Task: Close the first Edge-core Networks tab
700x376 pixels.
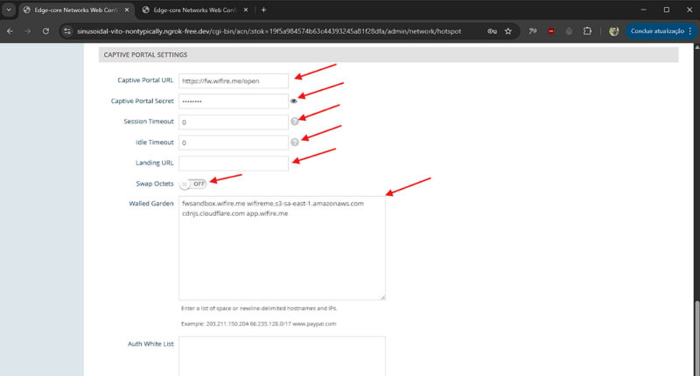Action: coord(127,10)
